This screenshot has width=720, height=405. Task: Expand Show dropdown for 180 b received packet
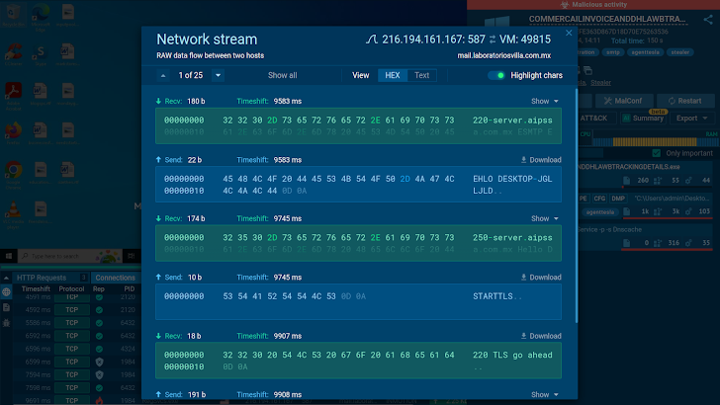(x=545, y=101)
